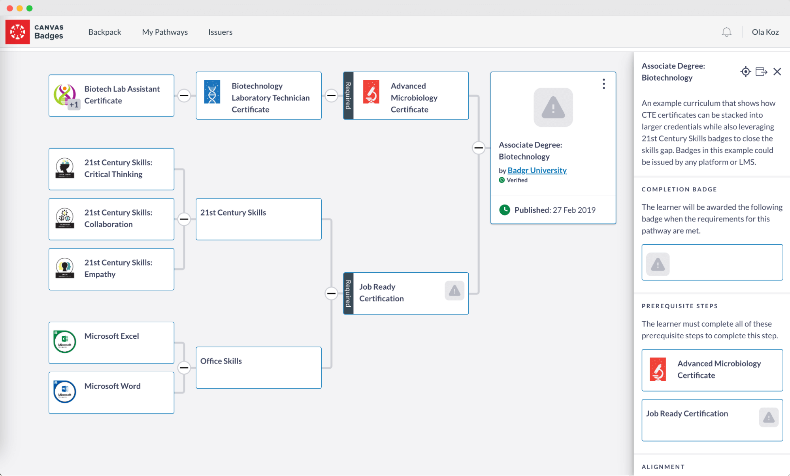Collapse connector before 21st Century Skills group
The image size is (790, 476).
pyautogui.click(x=184, y=219)
